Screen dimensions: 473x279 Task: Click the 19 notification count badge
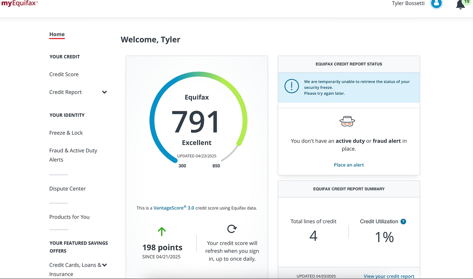pos(467,2)
